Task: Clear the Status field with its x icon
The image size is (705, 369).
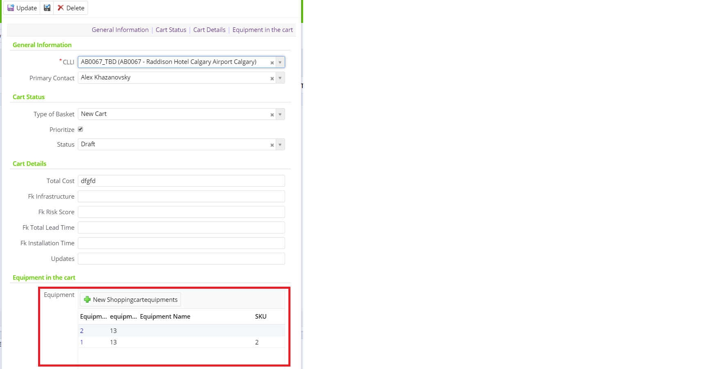Action: click(272, 145)
